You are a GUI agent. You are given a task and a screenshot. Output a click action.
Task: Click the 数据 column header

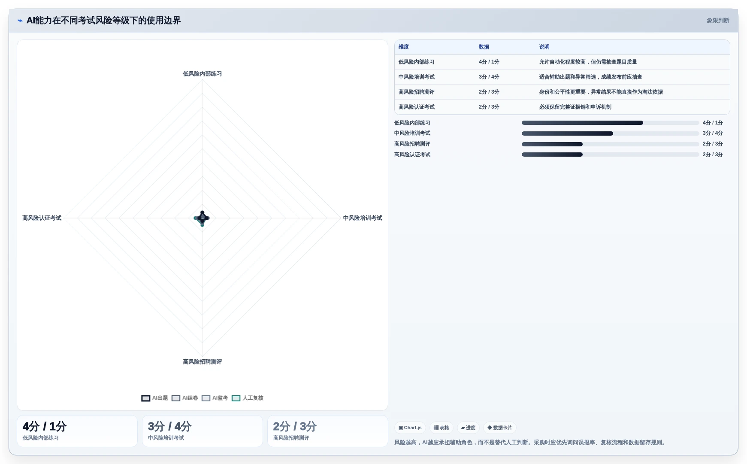tap(484, 47)
